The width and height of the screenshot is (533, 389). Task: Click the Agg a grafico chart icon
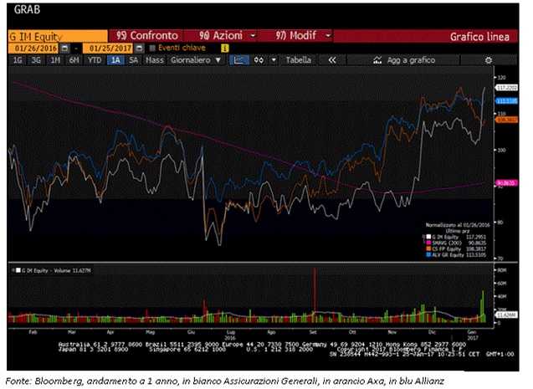tap(377, 60)
